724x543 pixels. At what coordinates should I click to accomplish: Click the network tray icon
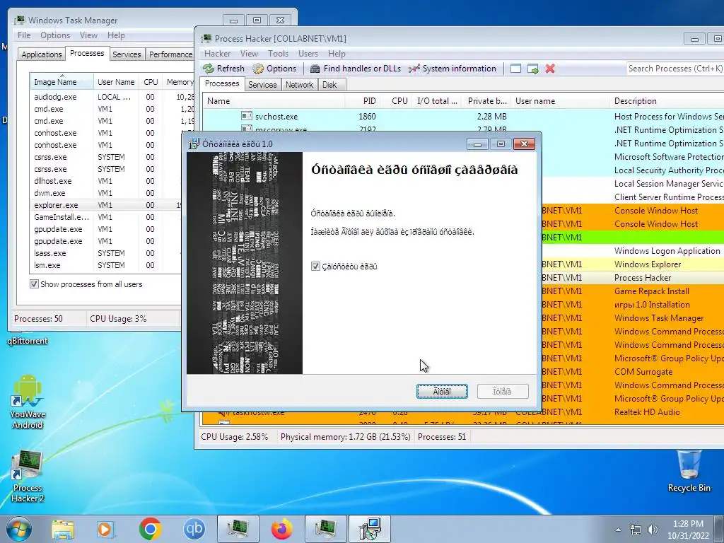click(636, 530)
